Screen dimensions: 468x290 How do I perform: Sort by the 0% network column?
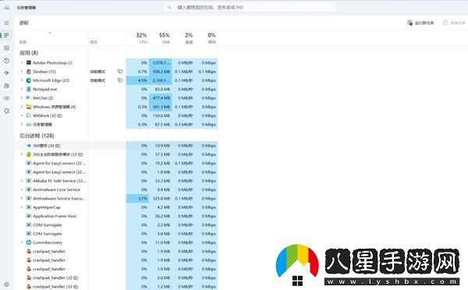coord(206,38)
